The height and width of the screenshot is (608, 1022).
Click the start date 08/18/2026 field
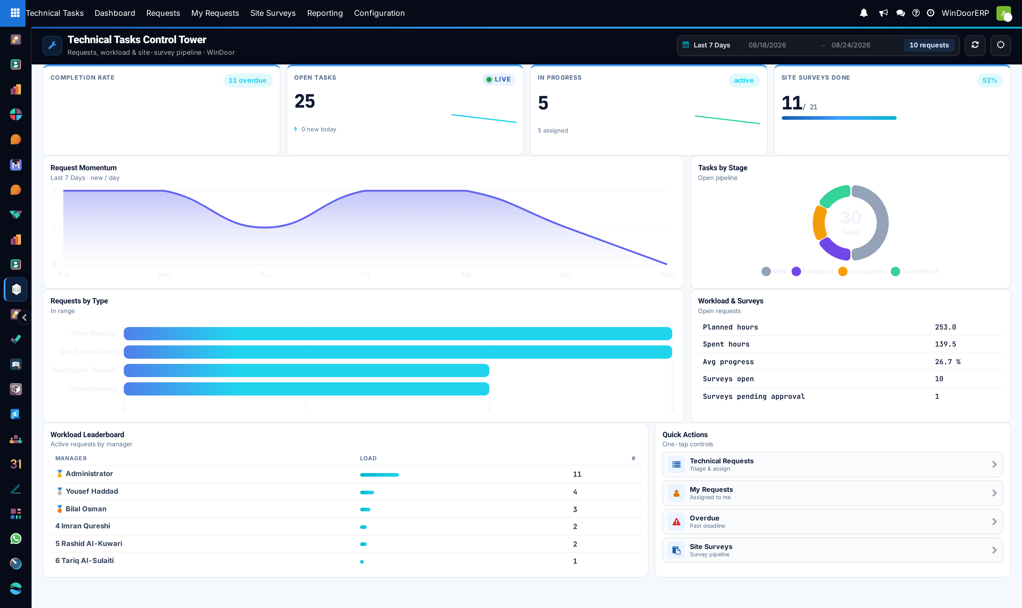[x=767, y=45]
